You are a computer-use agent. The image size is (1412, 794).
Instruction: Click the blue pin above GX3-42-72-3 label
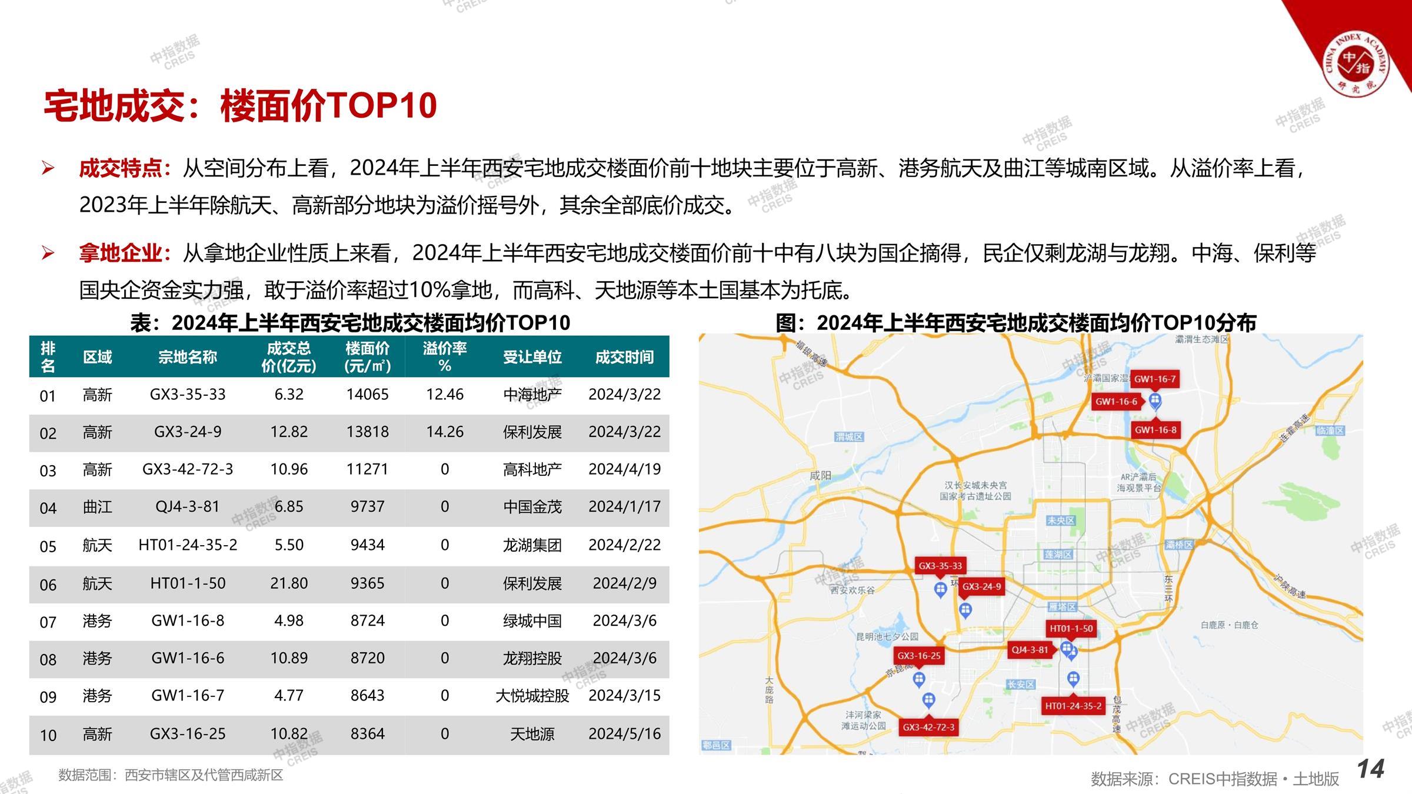tap(928, 700)
